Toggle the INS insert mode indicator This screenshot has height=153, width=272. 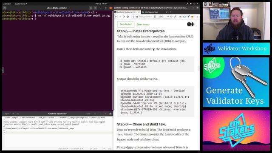(110, 149)
